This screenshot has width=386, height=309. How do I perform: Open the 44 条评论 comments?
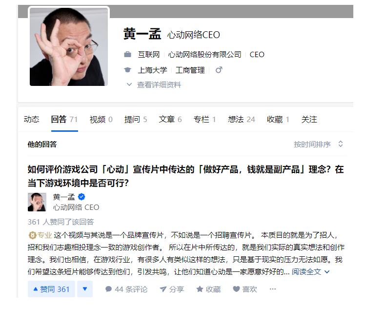pos(126,289)
